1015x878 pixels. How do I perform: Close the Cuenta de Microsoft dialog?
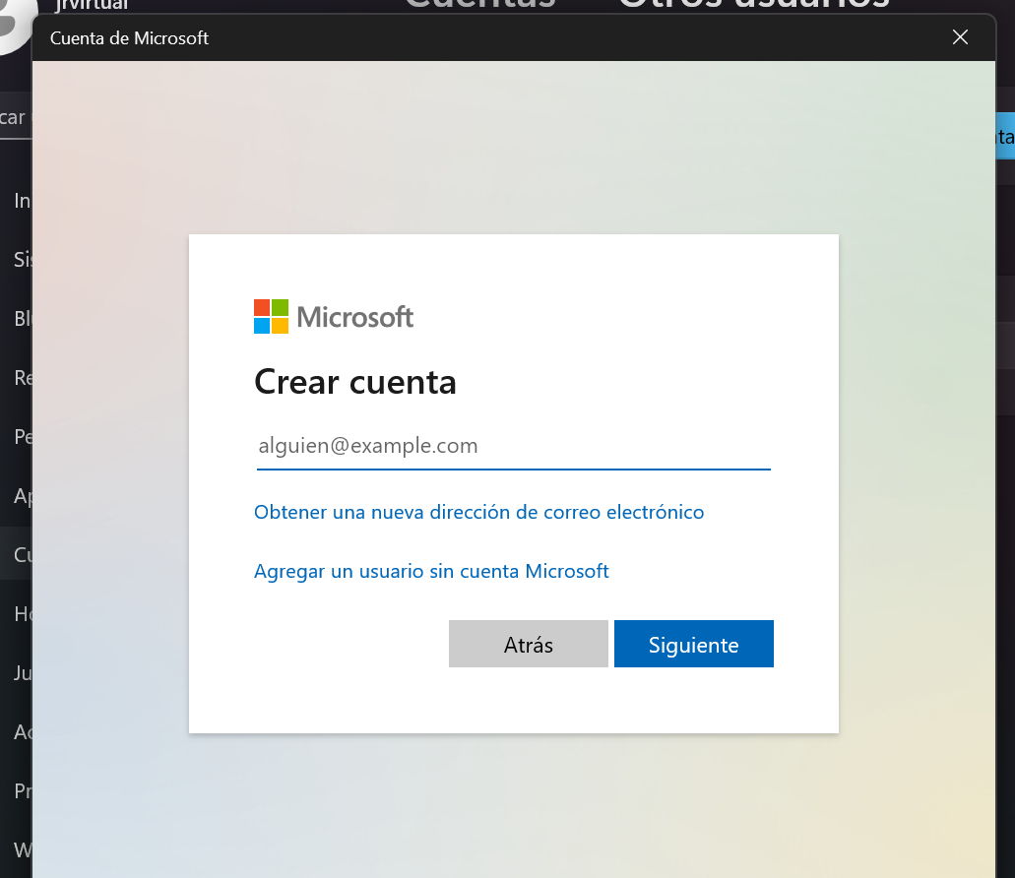click(960, 38)
